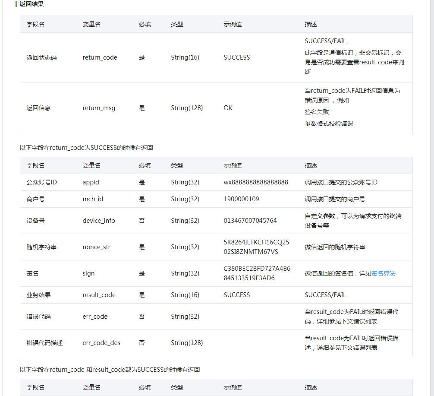The image size is (434, 396).
Task: Click the err_code_des variable name
Action: [101, 343]
